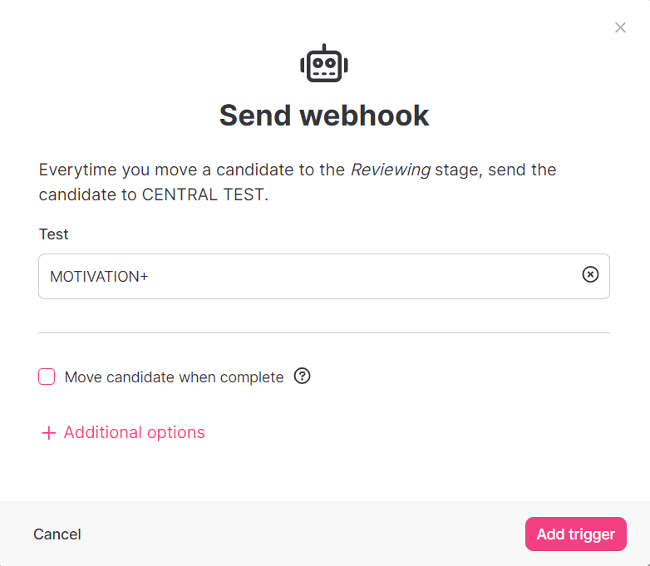Expand Additional options section

[x=134, y=432]
